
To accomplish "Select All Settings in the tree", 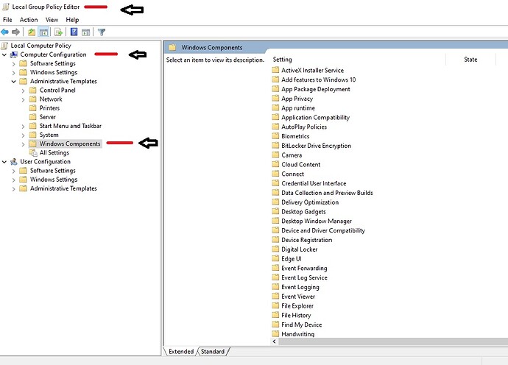I will [x=54, y=152].
